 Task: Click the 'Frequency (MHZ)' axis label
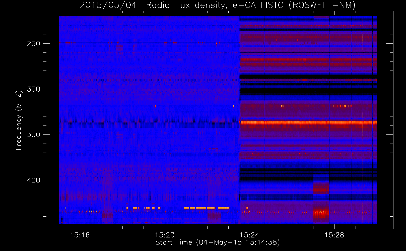pos(19,120)
